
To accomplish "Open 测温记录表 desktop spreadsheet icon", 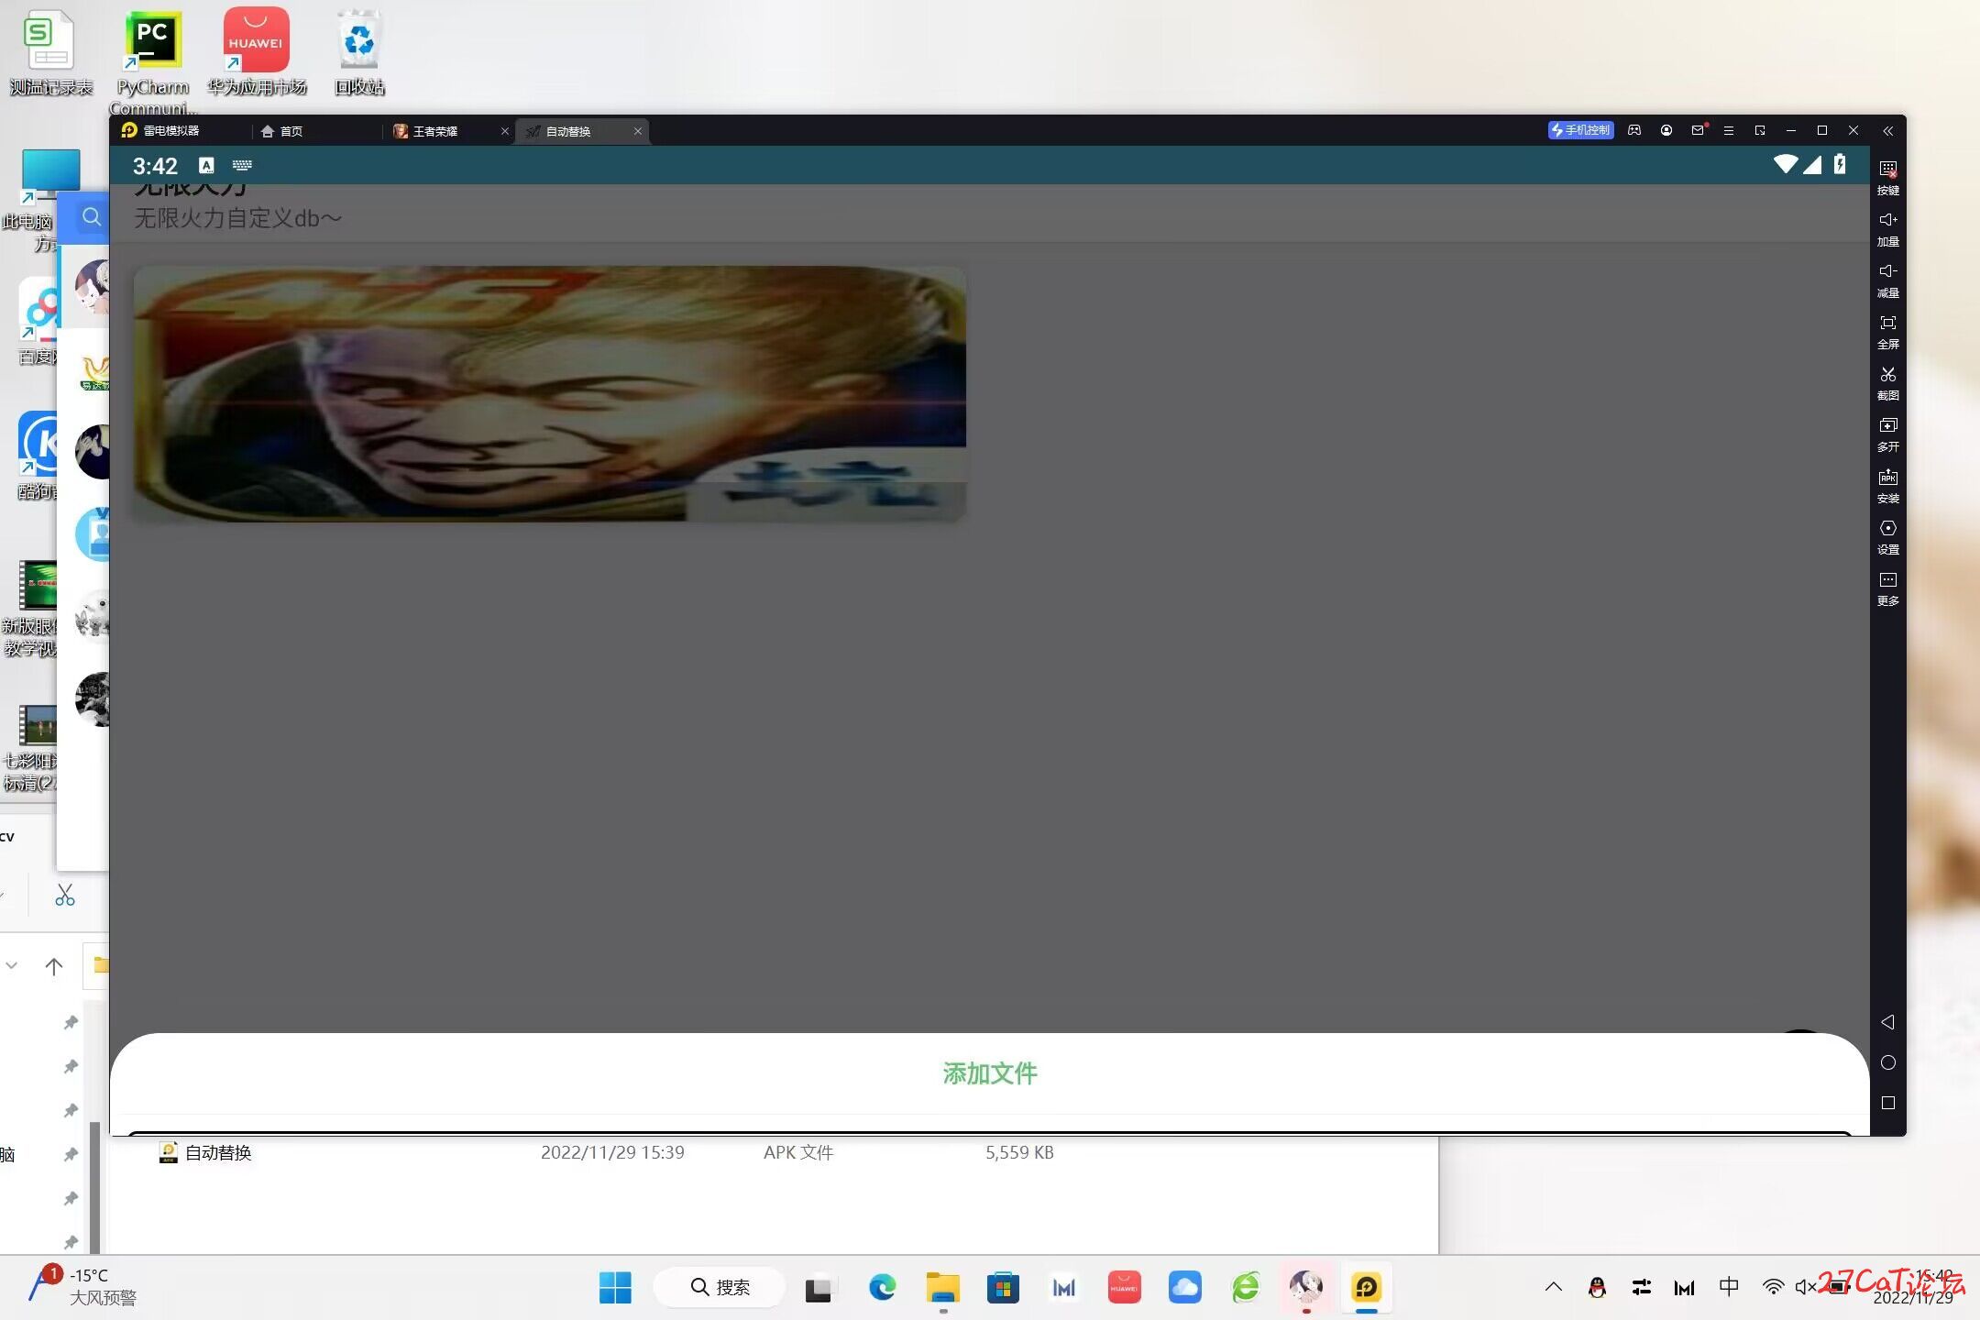I will click(x=50, y=52).
